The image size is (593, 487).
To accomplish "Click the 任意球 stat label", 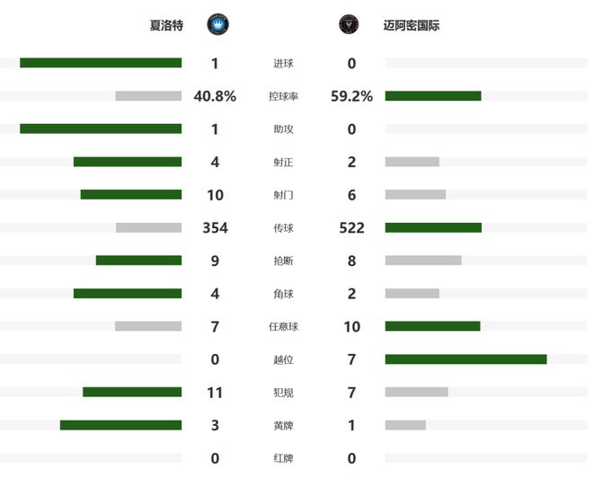I will pos(283,327).
